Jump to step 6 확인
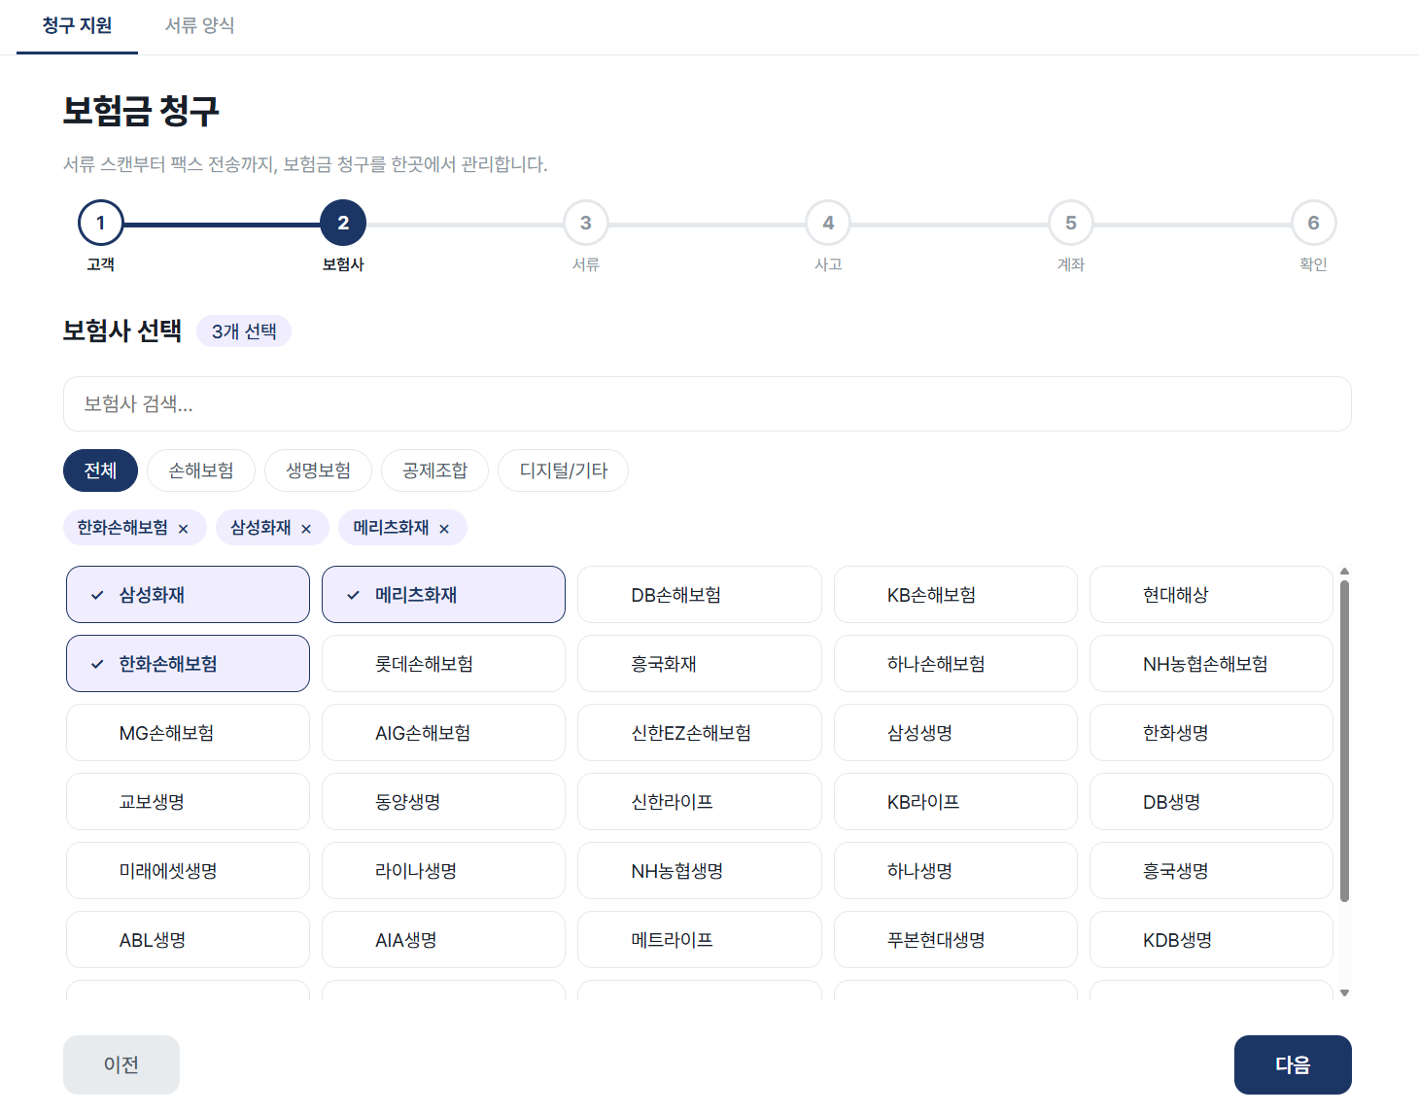The width and height of the screenshot is (1419, 1114). [x=1313, y=223]
